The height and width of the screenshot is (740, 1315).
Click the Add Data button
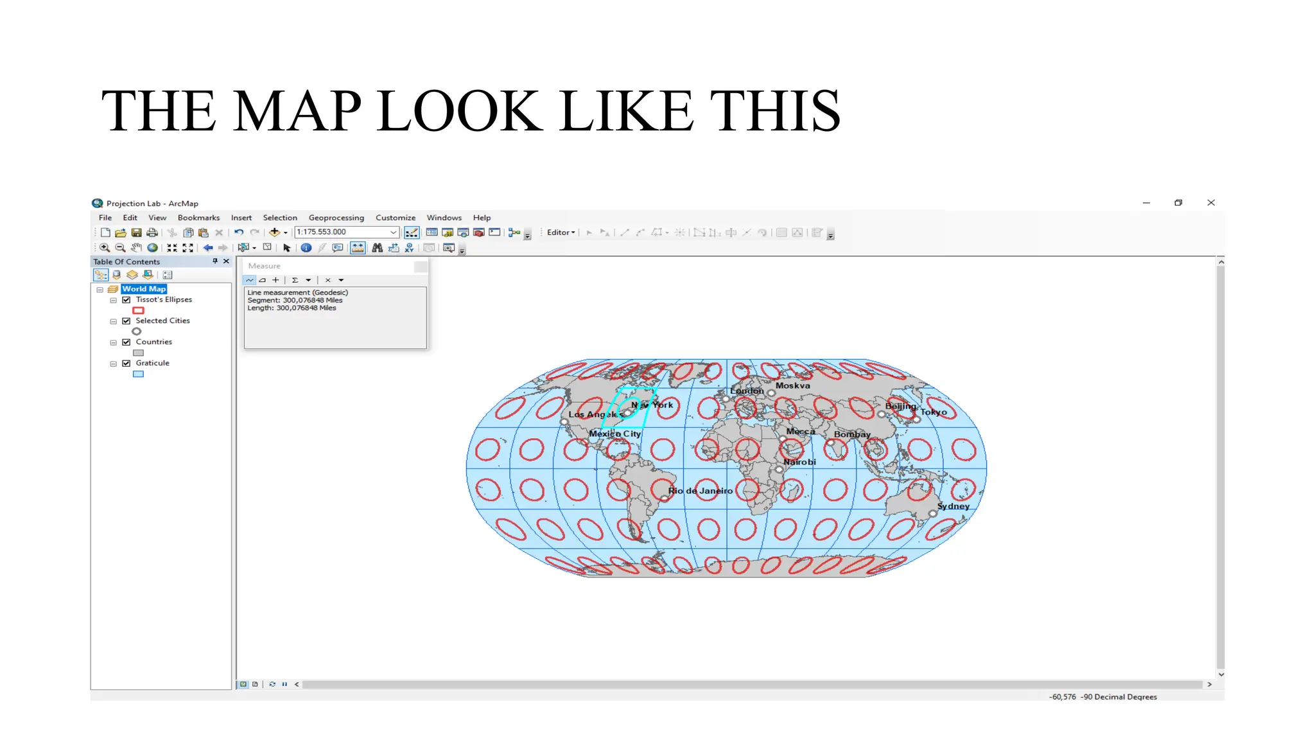point(274,233)
